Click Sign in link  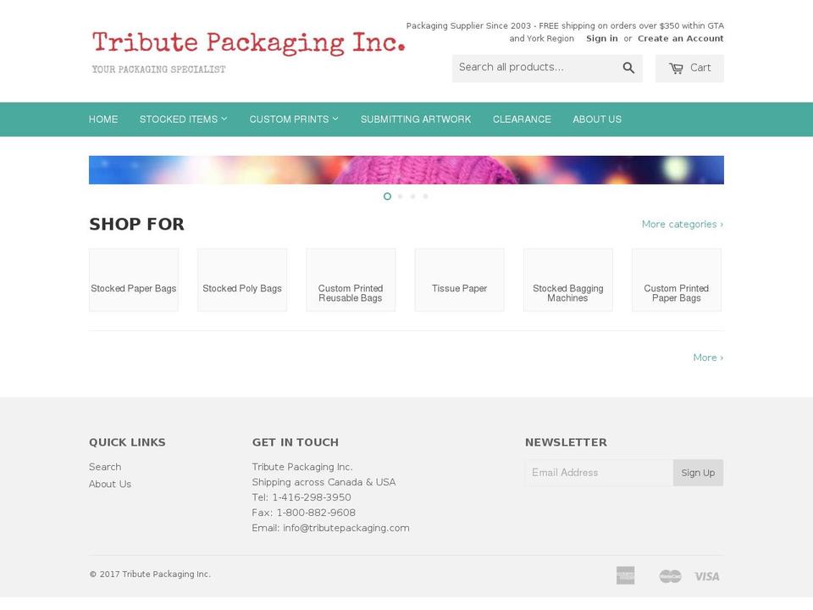tap(602, 38)
